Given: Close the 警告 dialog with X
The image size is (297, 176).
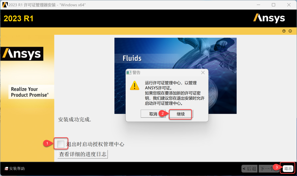Looking at the screenshot, I should click(203, 73).
